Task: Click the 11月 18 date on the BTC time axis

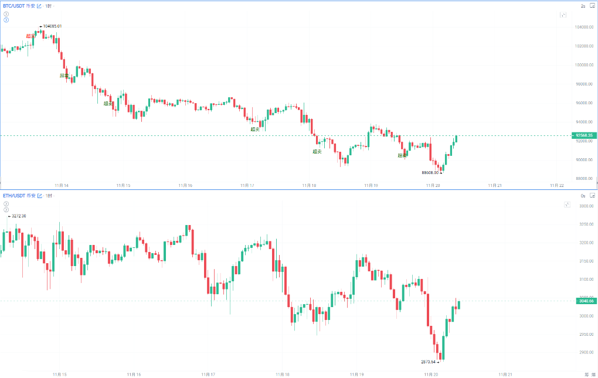Action: tap(310, 185)
